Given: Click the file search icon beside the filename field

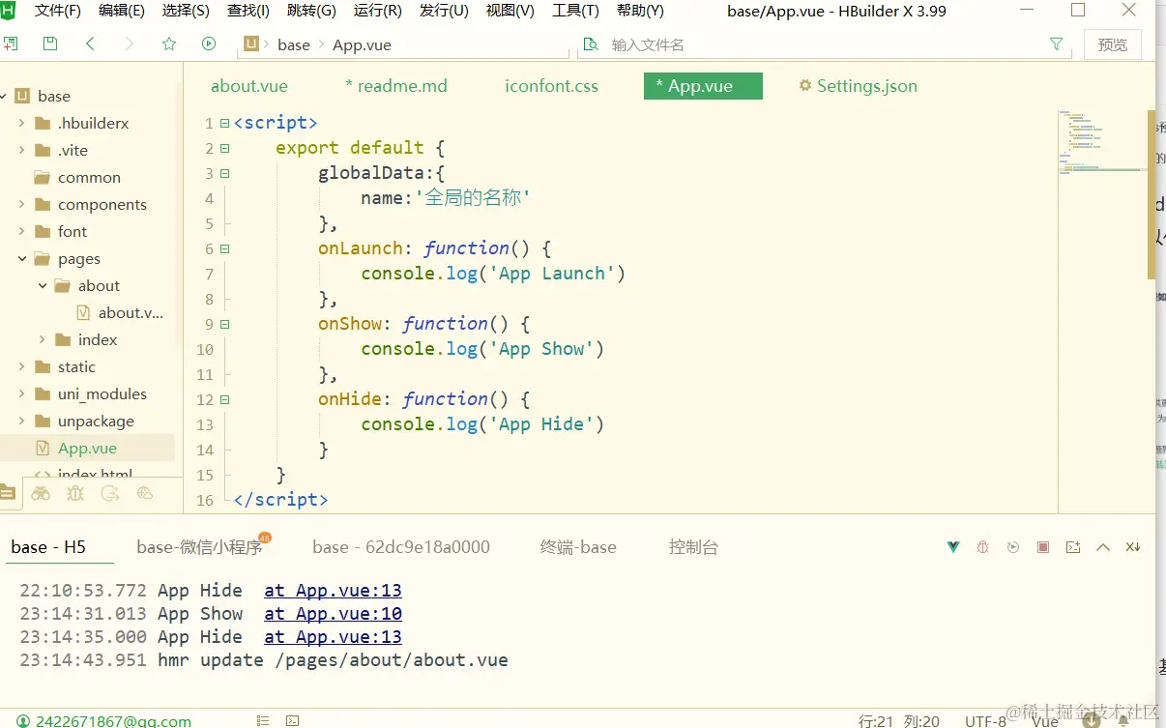Looking at the screenshot, I should (x=591, y=44).
